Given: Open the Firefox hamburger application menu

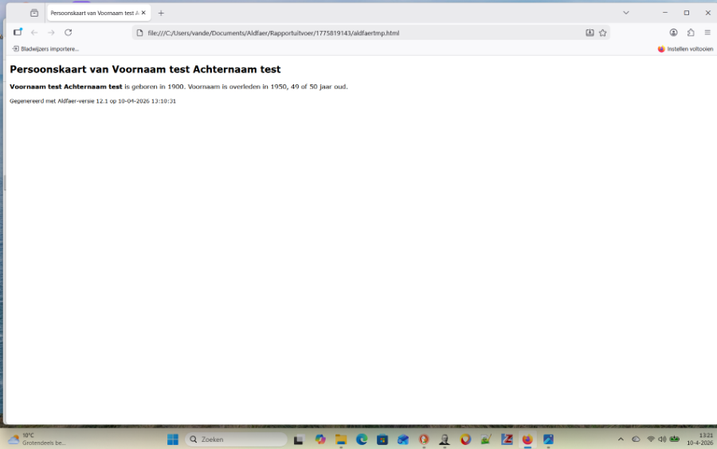Looking at the screenshot, I should coord(707,33).
